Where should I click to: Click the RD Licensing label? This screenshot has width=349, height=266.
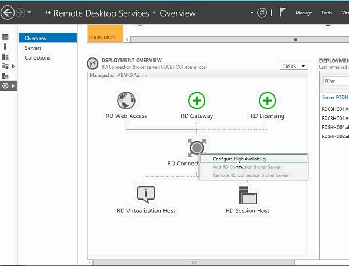click(267, 116)
